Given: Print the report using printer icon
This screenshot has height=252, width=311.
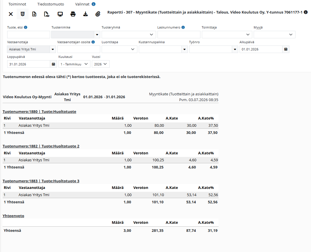Looking at the screenshot, I should [x=73, y=14].
